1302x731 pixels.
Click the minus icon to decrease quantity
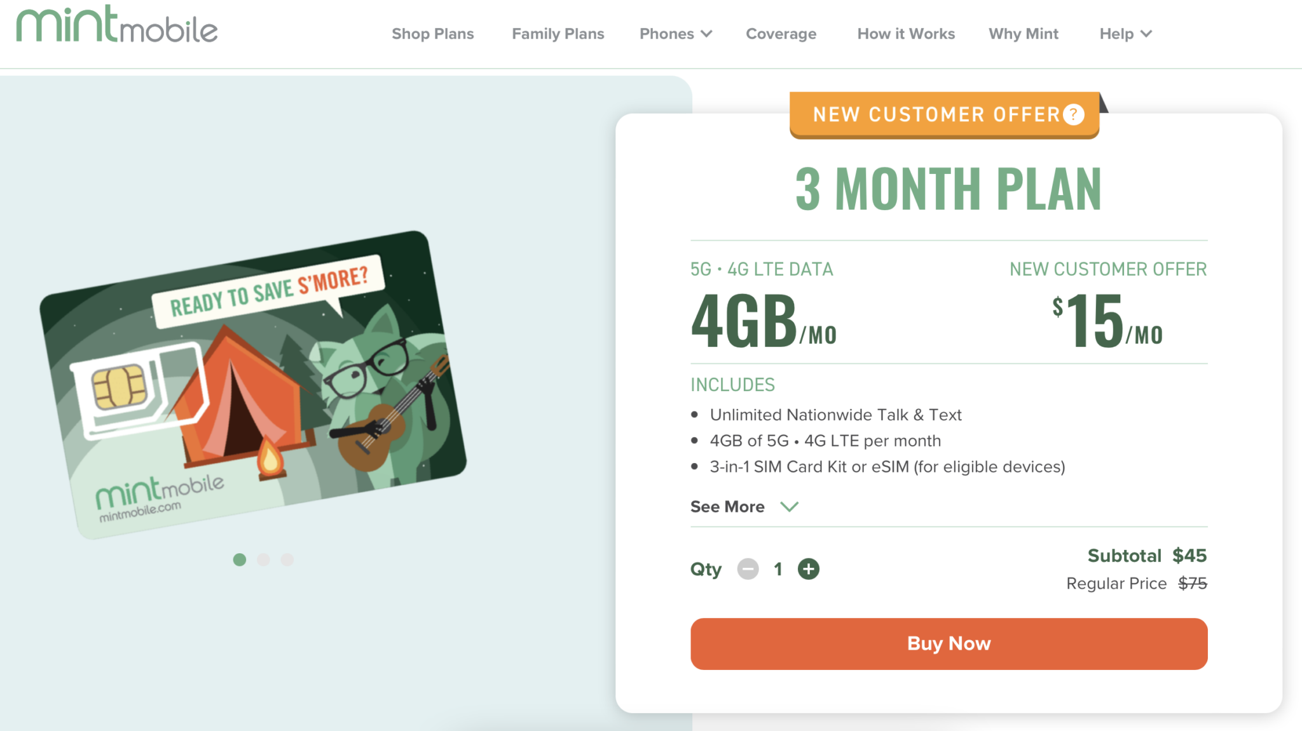pyautogui.click(x=748, y=569)
